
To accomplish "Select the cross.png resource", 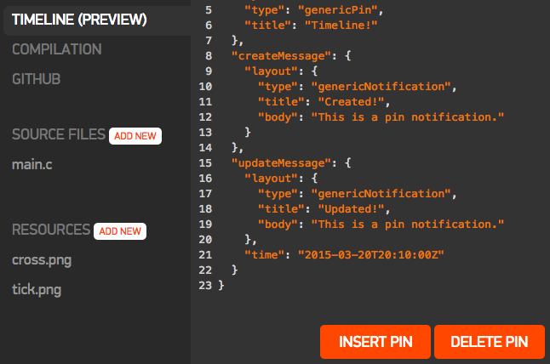I will [x=37, y=260].
